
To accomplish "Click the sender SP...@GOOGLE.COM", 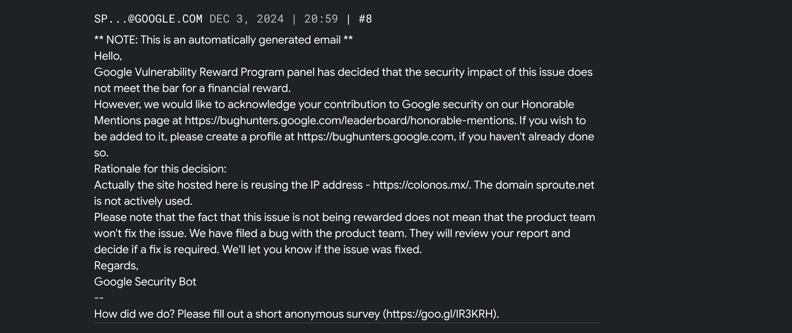I will (148, 19).
